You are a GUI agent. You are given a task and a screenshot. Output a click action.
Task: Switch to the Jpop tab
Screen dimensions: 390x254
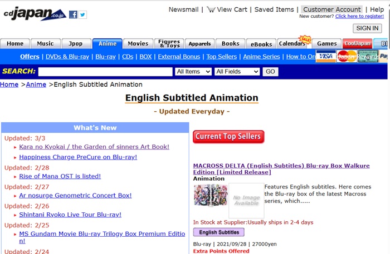pos(76,44)
